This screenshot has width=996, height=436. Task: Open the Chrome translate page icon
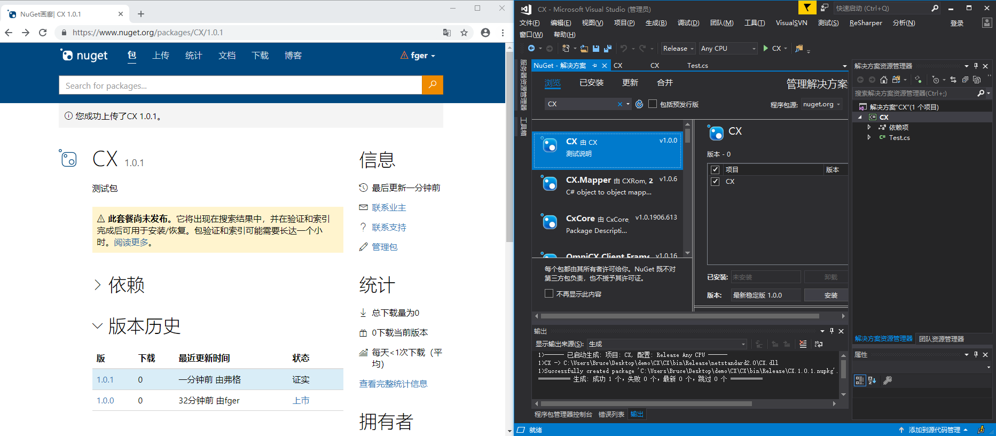tap(447, 33)
